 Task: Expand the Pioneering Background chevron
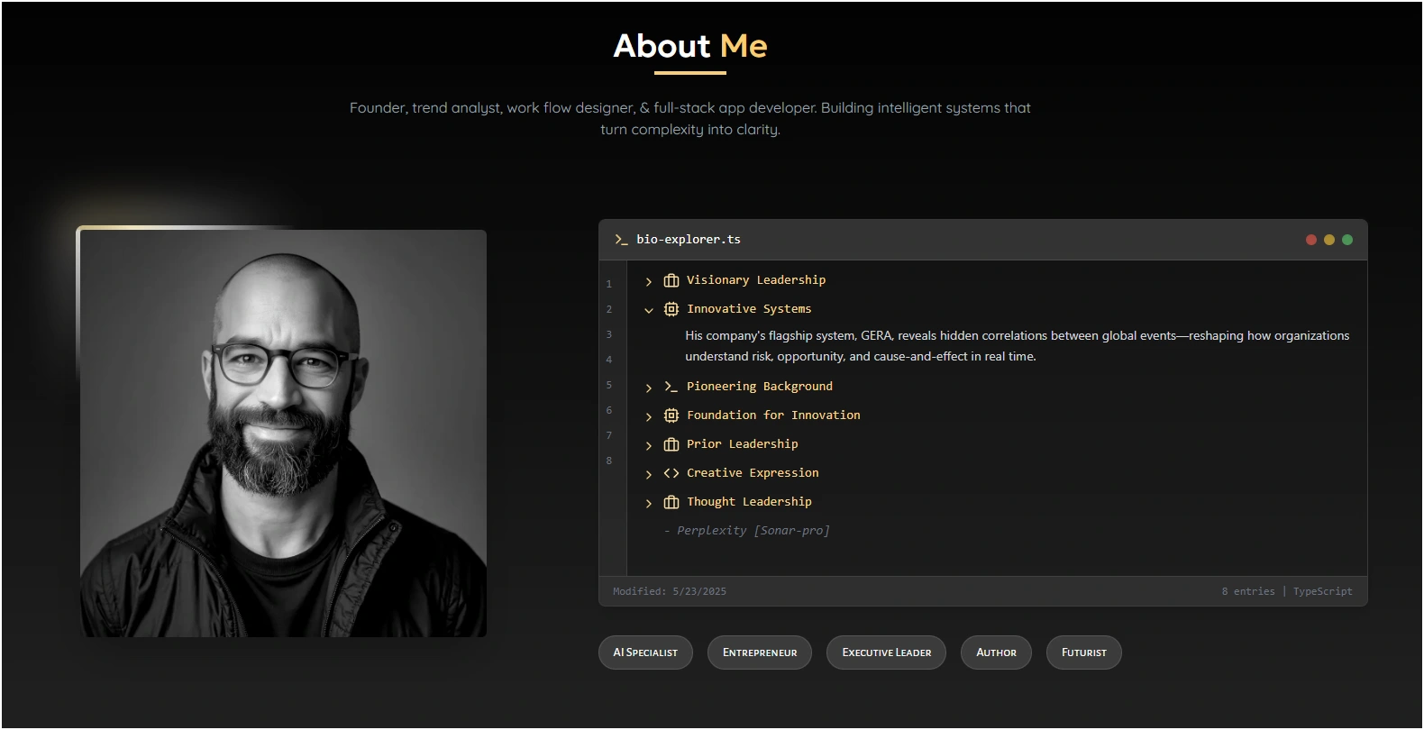(649, 388)
